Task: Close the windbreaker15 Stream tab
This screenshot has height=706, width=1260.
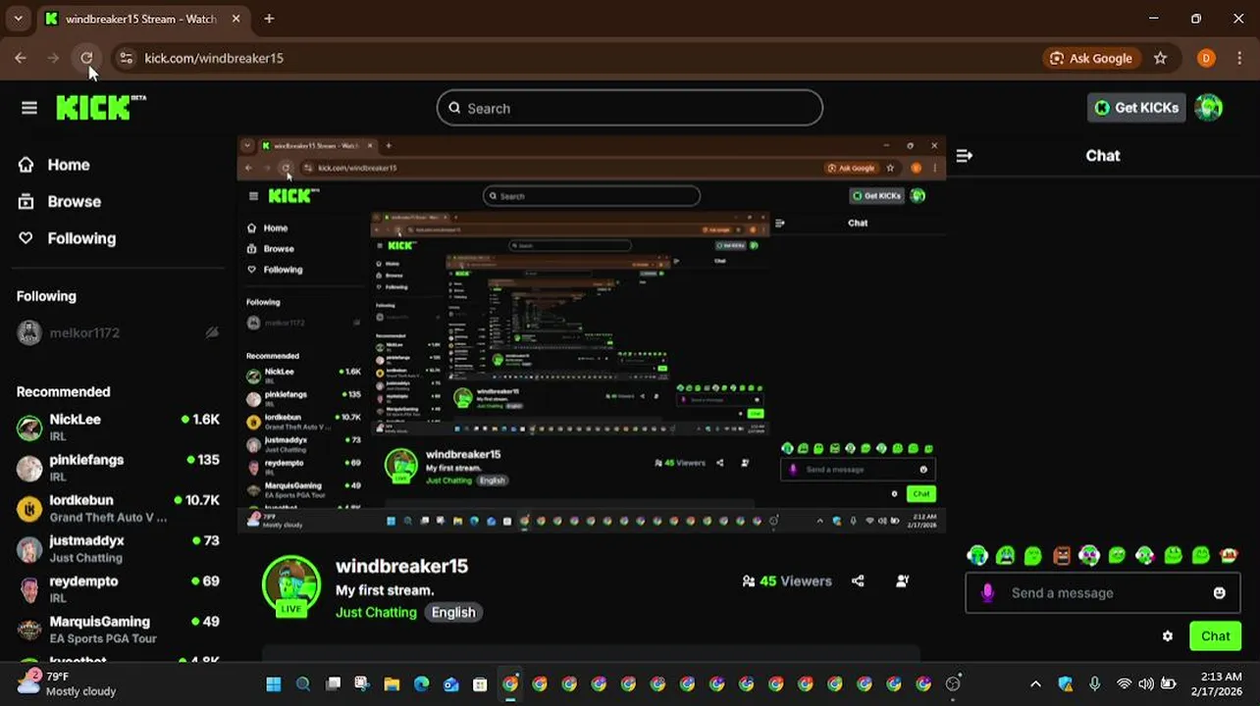Action: coord(236,19)
